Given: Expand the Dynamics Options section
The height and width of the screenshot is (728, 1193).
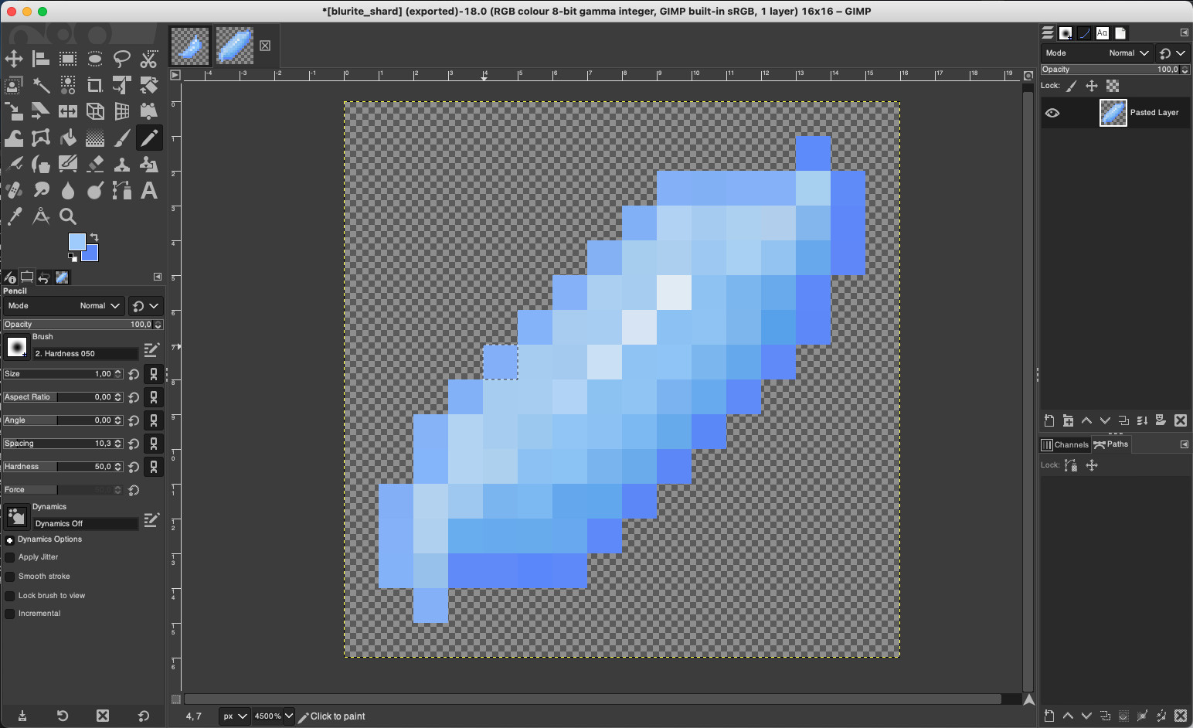Looking at the screenshot, I should click(9, 540).
